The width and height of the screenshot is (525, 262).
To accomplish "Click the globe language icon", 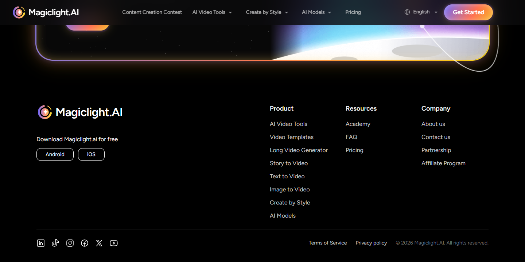I will click(x=407, y=12).
